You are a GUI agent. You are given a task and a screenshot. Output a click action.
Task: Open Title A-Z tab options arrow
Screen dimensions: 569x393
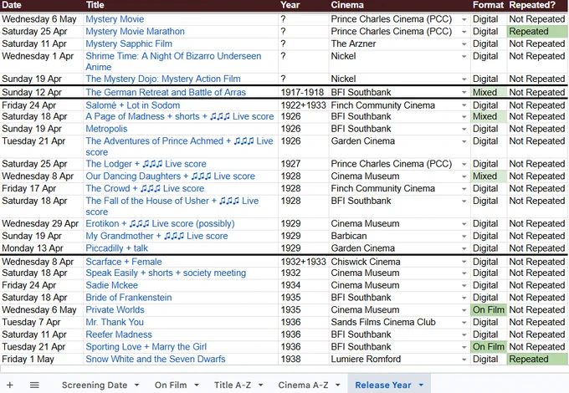[260, 385]
